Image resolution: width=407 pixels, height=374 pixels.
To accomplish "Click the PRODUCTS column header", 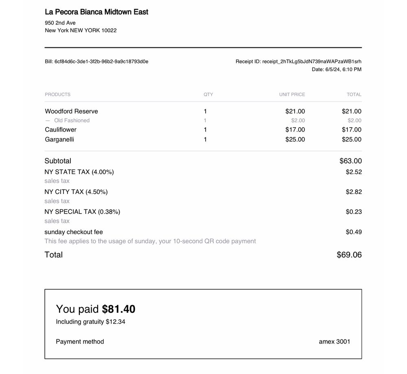I will coord(57,95).
